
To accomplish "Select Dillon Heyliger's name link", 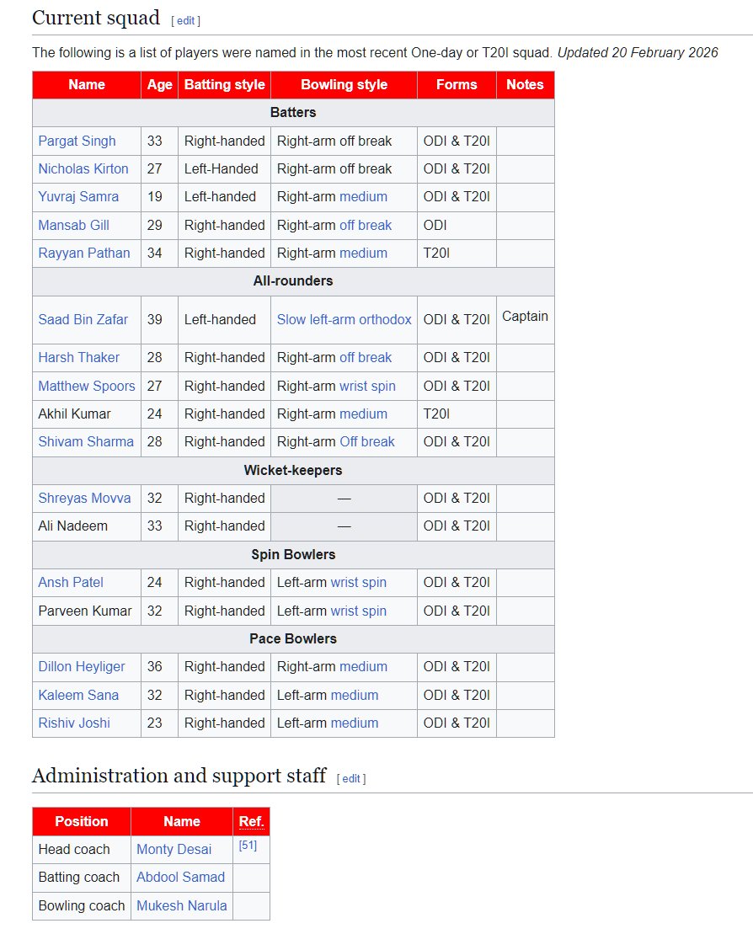I will pos(82,667).
